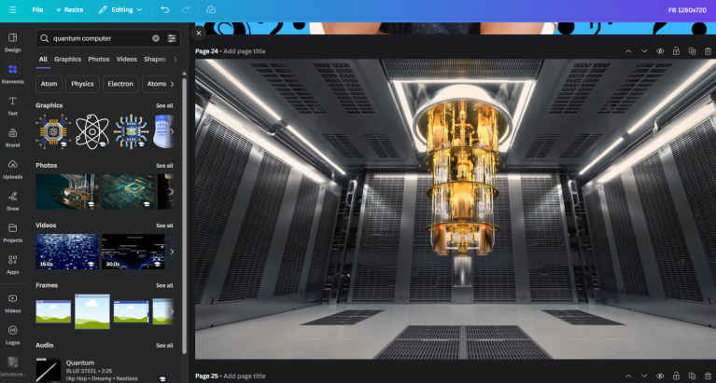Open the File menu

37,9
